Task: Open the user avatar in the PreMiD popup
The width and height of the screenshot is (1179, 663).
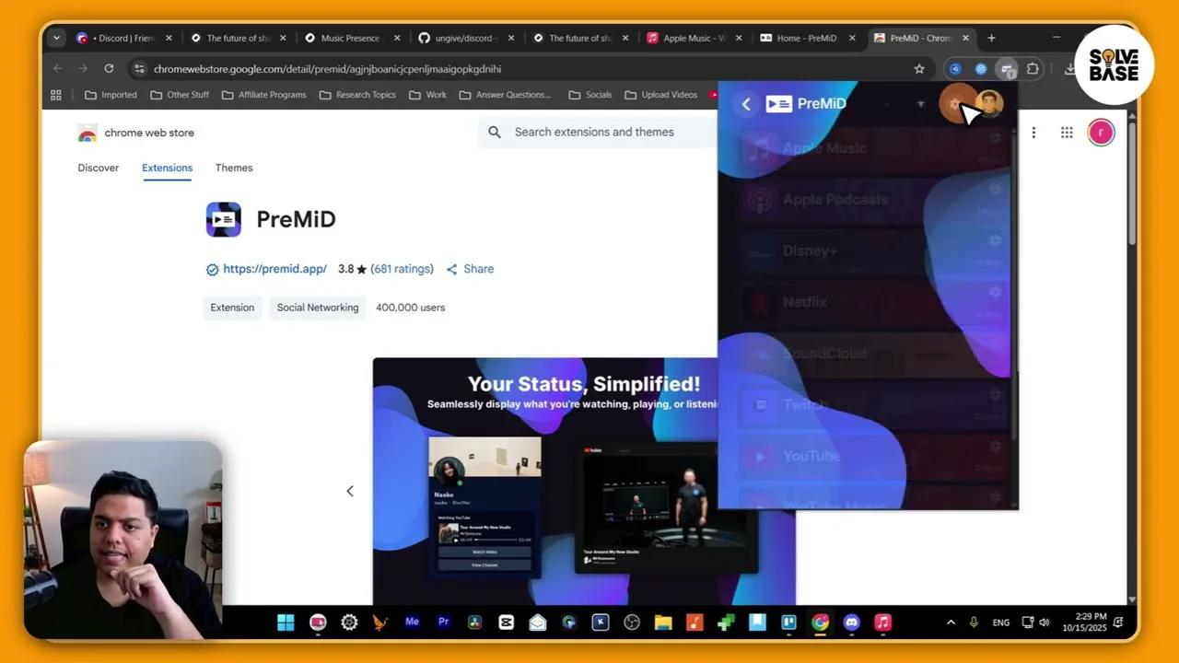Action: (988, 103)
